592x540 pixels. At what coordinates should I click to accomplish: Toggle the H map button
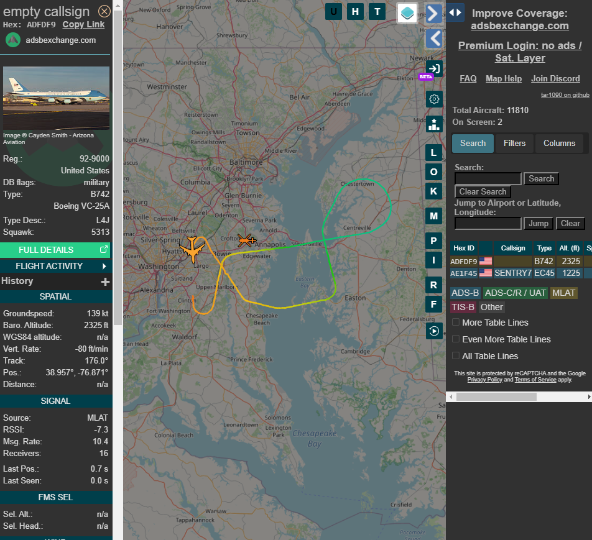tap(355, 12)
